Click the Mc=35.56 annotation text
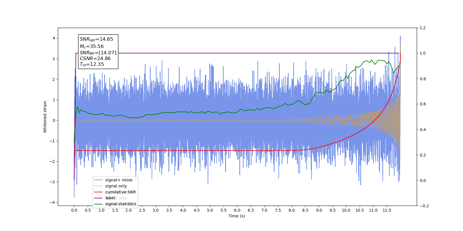Viewport: 463px width, 231px height. pyautogui.click(x=91, y=46)
